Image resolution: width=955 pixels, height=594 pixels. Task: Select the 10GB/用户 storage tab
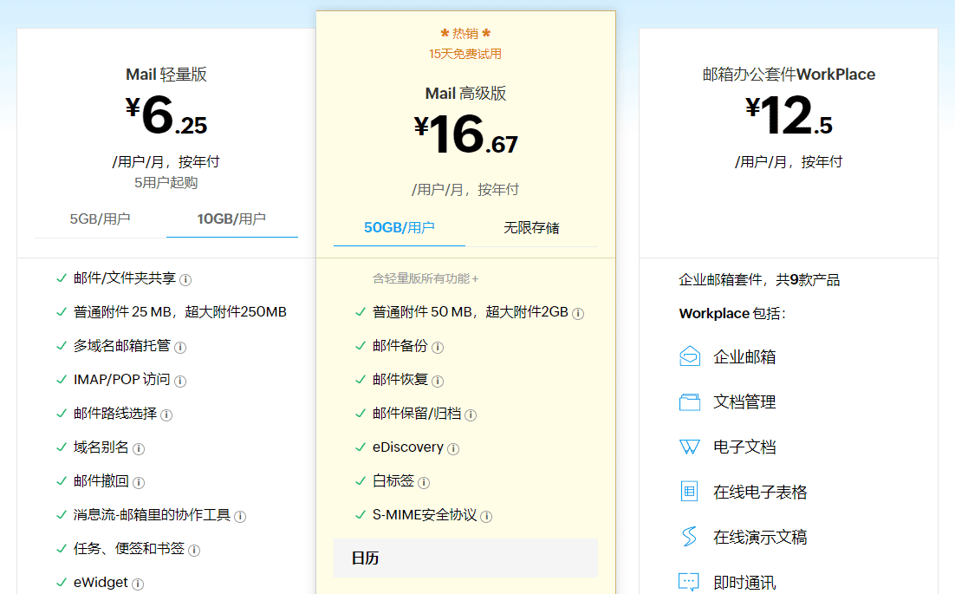[232, 219]
